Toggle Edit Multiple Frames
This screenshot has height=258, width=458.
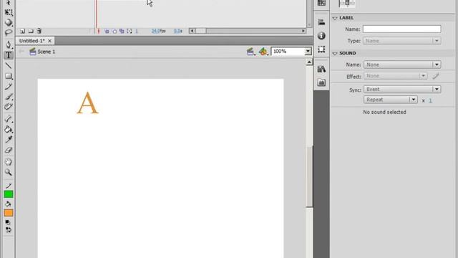122,31
